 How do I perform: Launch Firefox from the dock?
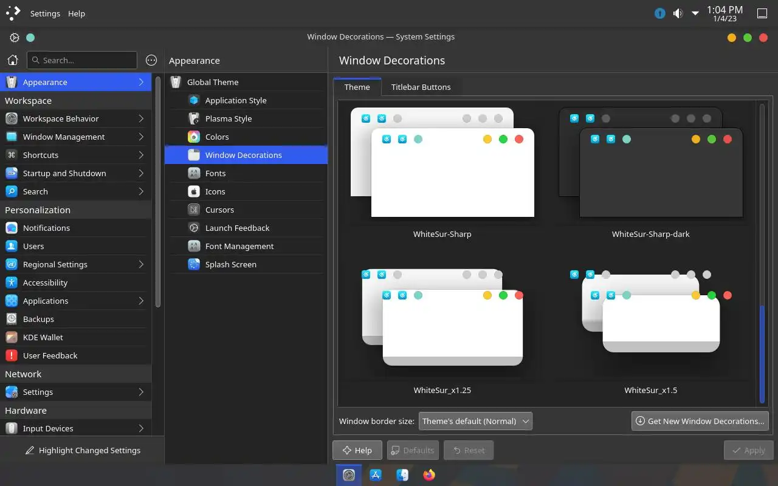click(x=429, y=475)
